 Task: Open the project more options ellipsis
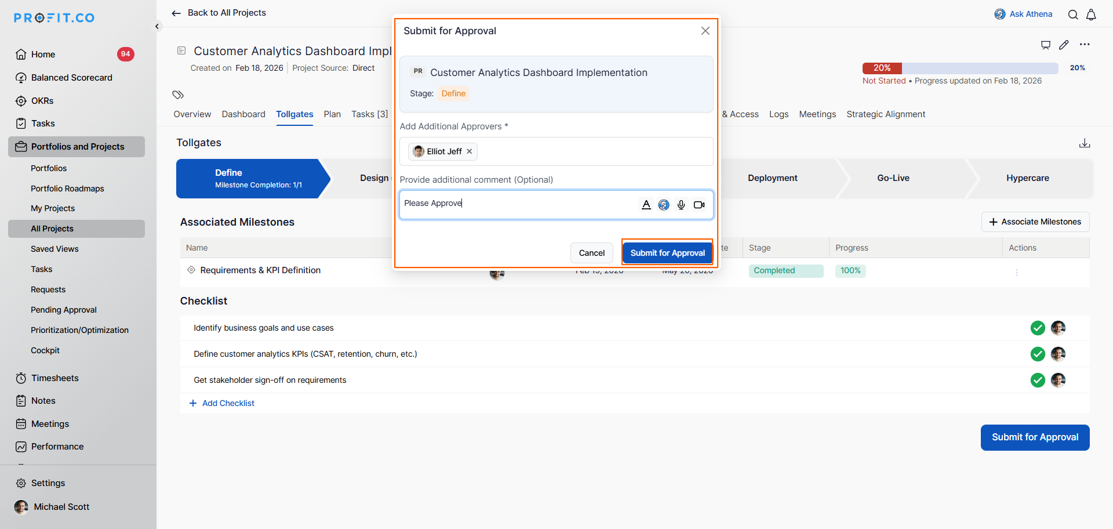pos(1085,45)
